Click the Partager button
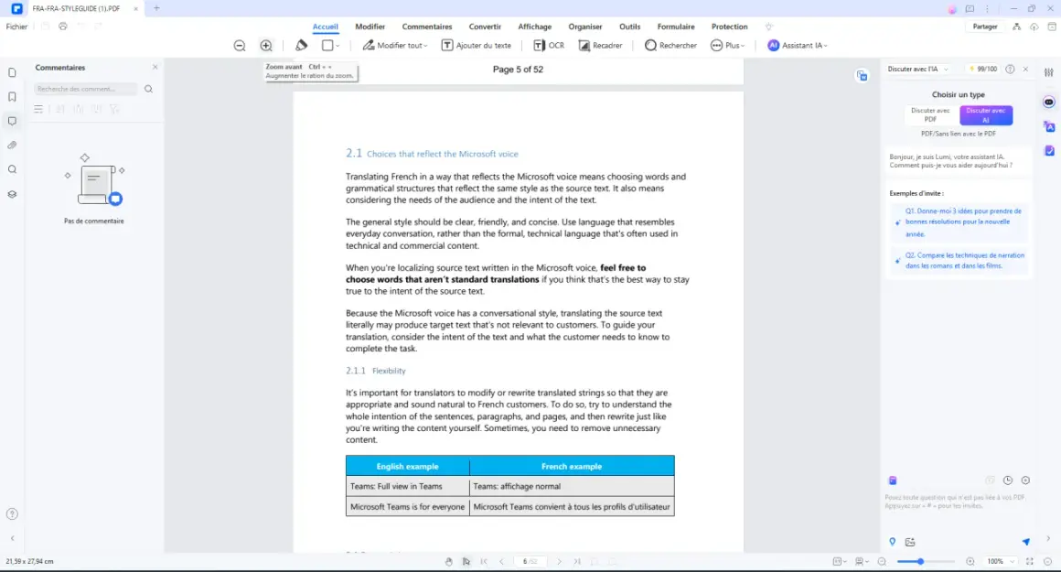The width and height of the screenshot is (1061, 572). pos(985,27)
